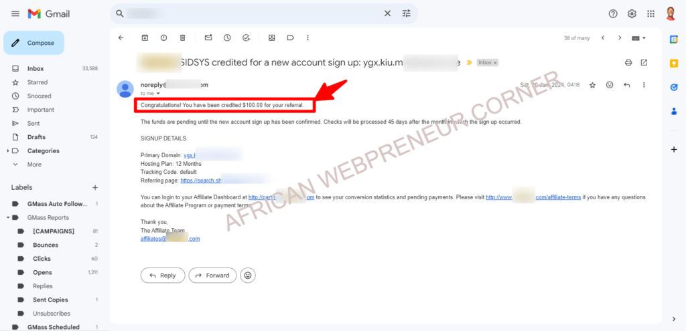Open the Sent folder
The width and height of the screenshot is (686, 331).
coord(33,124)
